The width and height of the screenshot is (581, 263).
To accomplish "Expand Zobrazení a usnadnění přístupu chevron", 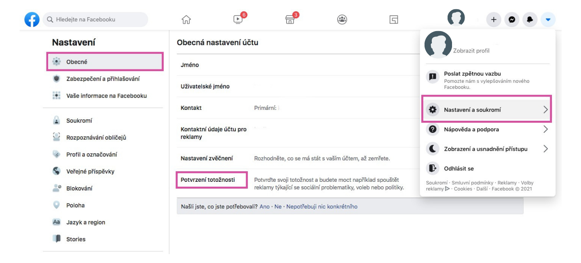I will tap(545, 149).
